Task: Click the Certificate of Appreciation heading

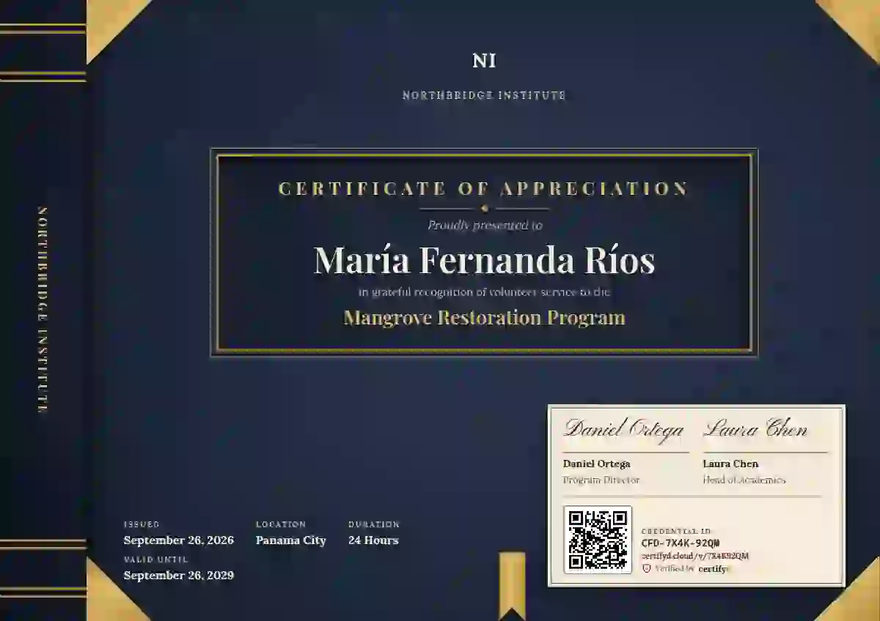Action: (484, 189)
